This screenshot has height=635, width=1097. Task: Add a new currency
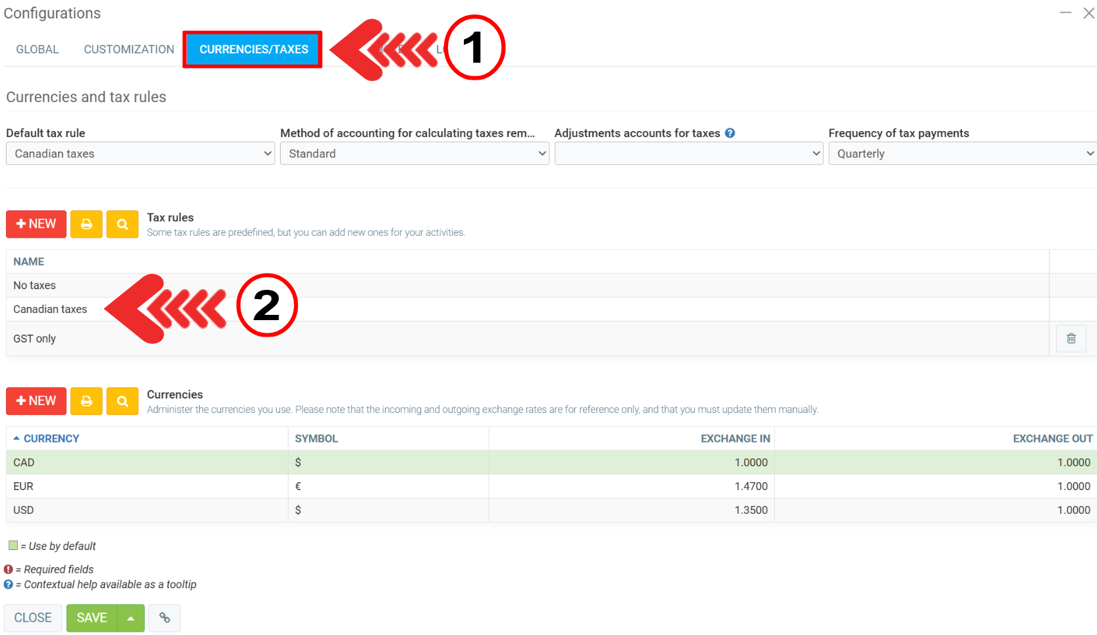tap(36, 401)
